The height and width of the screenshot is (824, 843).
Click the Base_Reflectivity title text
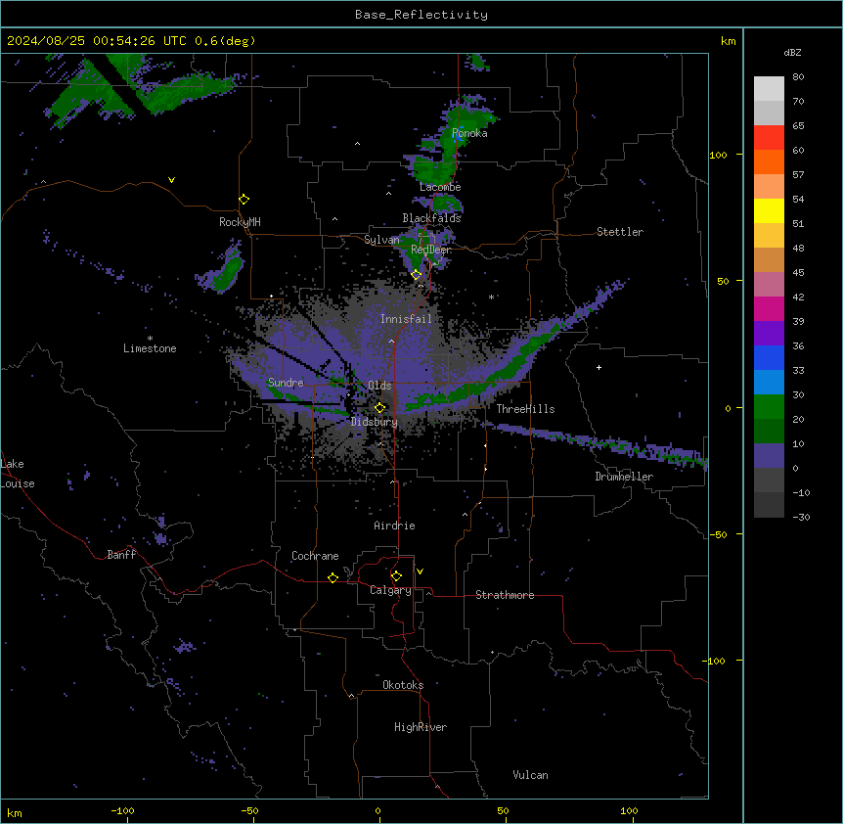[x=421, y=15]
